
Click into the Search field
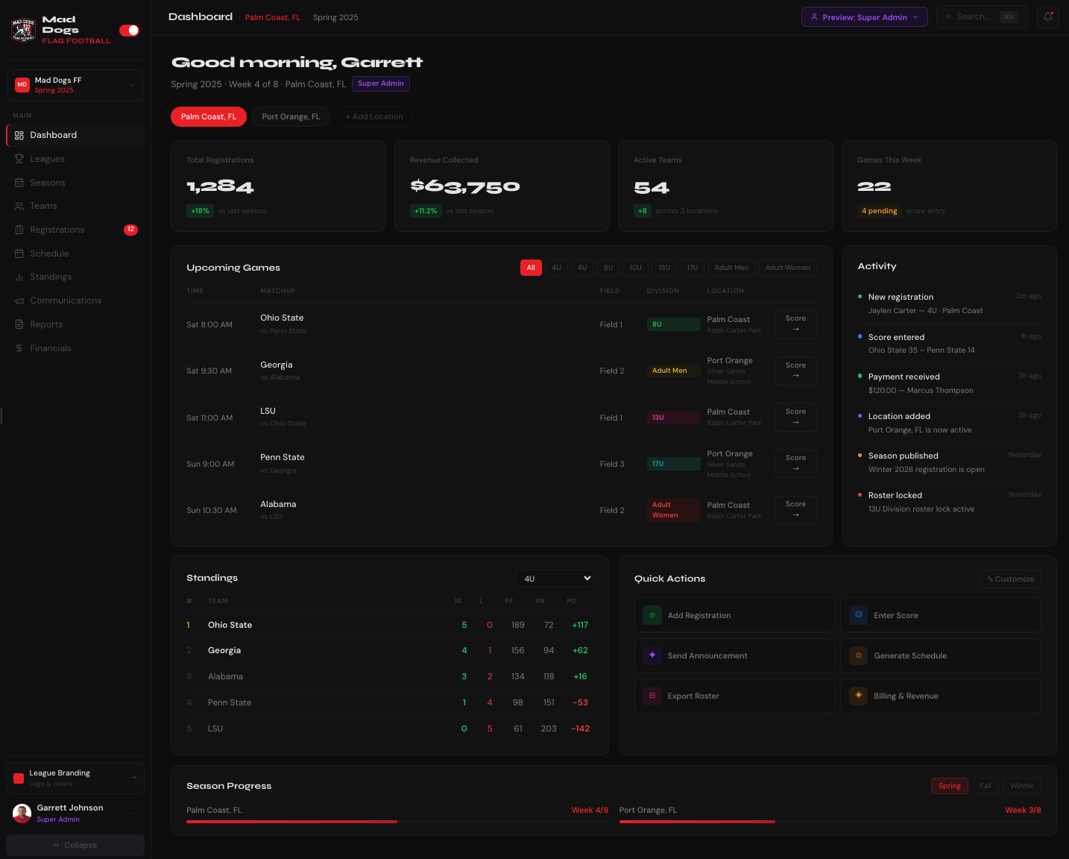click(x=977, y=16)
